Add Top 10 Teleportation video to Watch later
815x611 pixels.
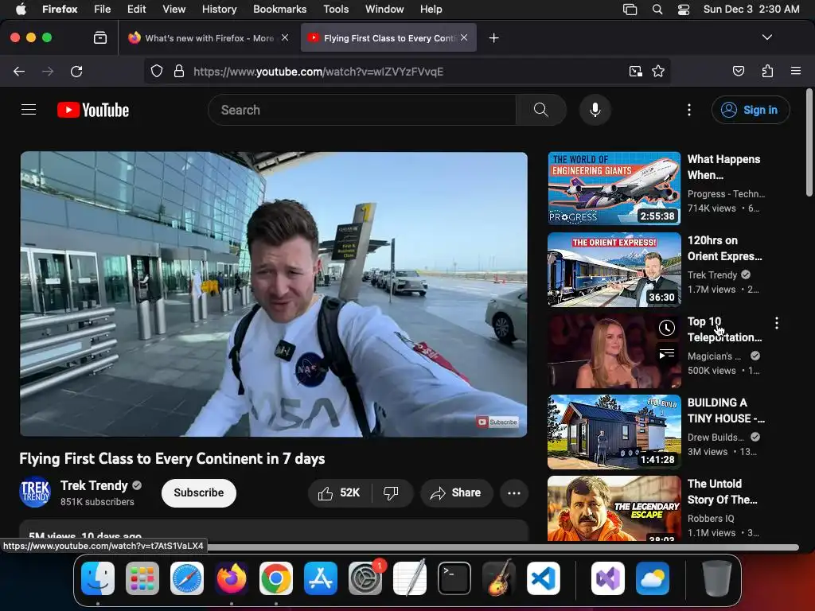point(667,327)
